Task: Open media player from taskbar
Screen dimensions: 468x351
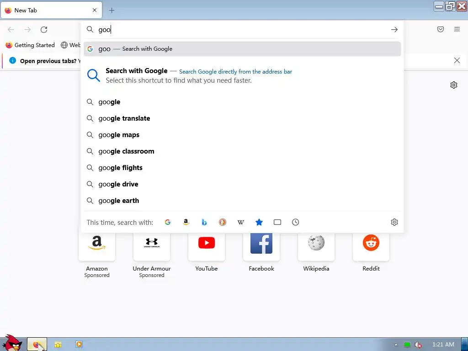Action: 79,345
